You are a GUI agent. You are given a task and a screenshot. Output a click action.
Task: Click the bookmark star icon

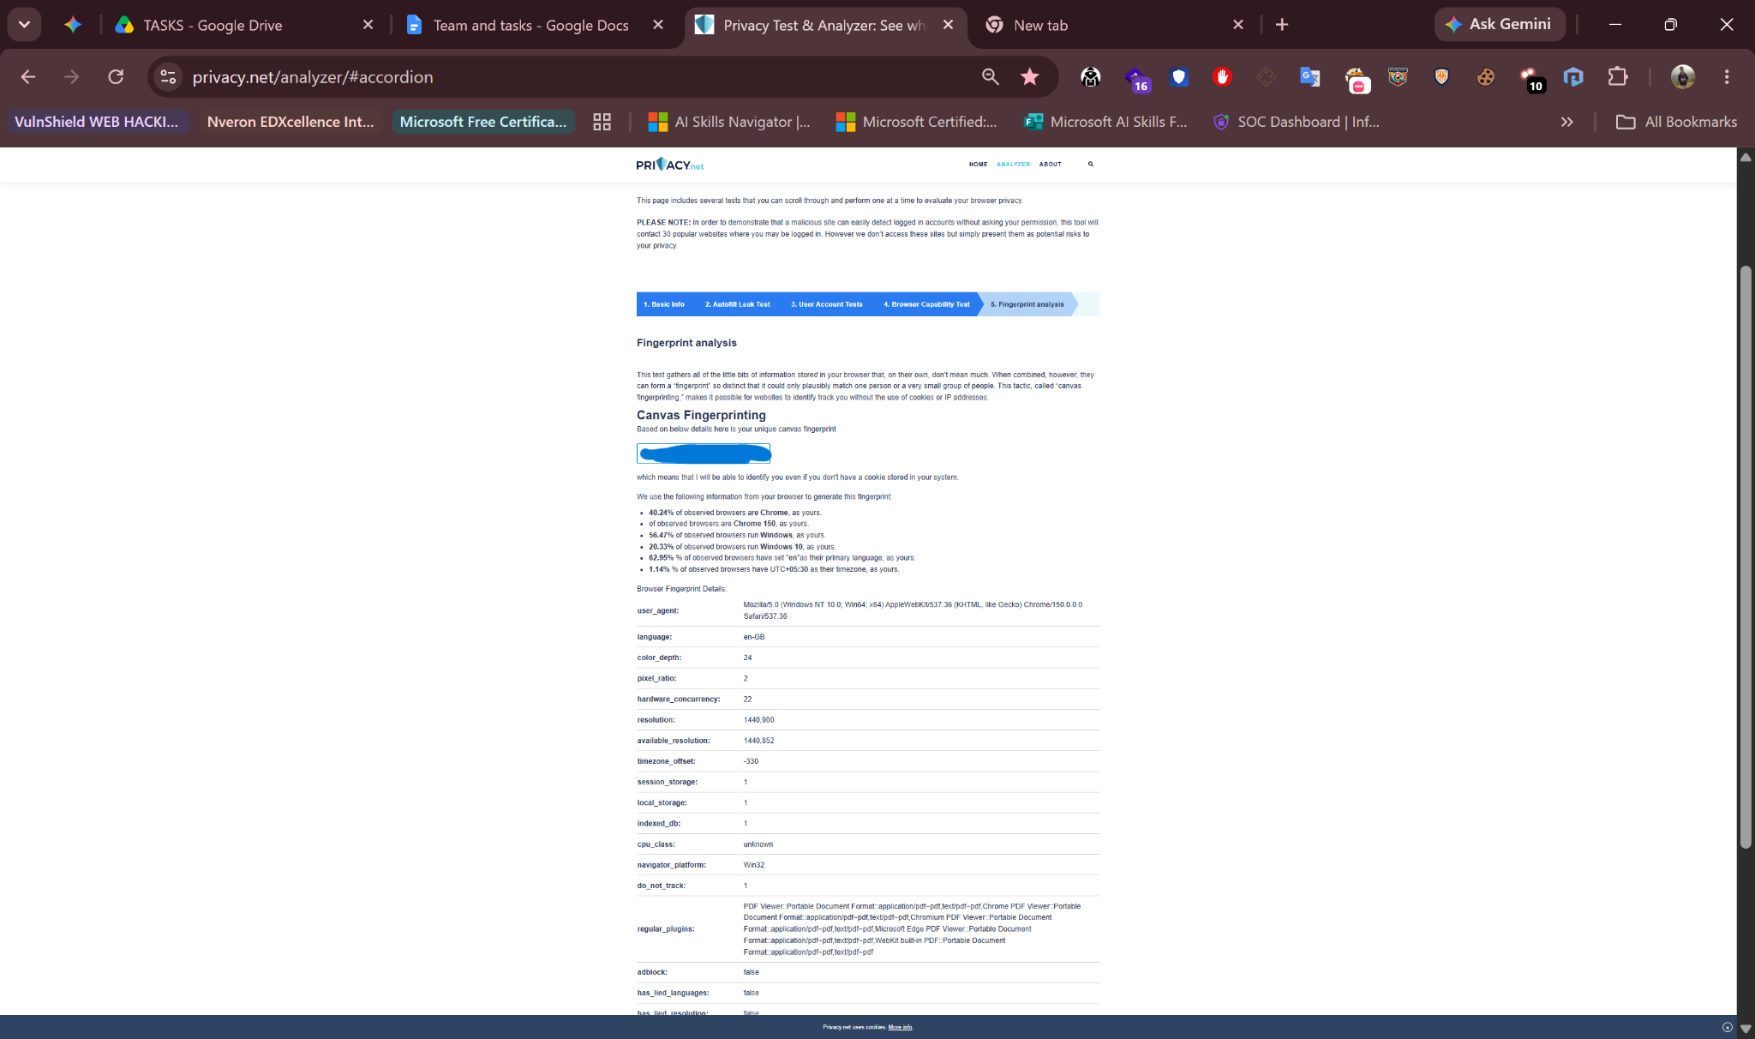tap(1030, 77)
